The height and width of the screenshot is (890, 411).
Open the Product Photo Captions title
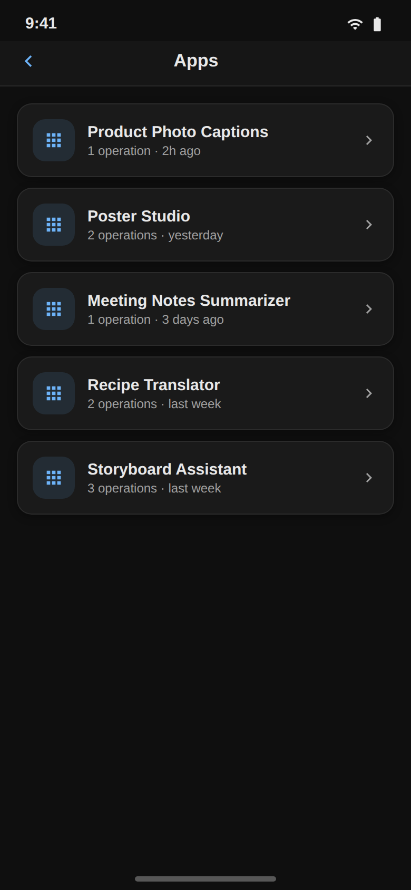pyautogui.click(x=178, y=132)
